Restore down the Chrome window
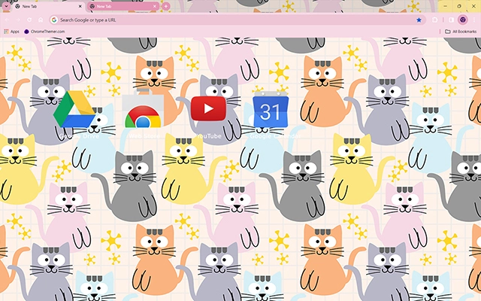The width and height of the screenshot is (481, 301). point(459,6)
